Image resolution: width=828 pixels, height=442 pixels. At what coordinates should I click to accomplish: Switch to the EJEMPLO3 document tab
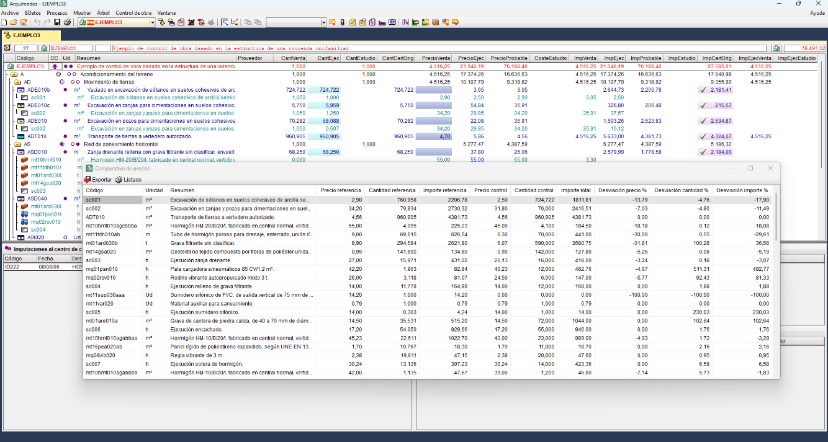pyautogui.click(x=31, y=36)
